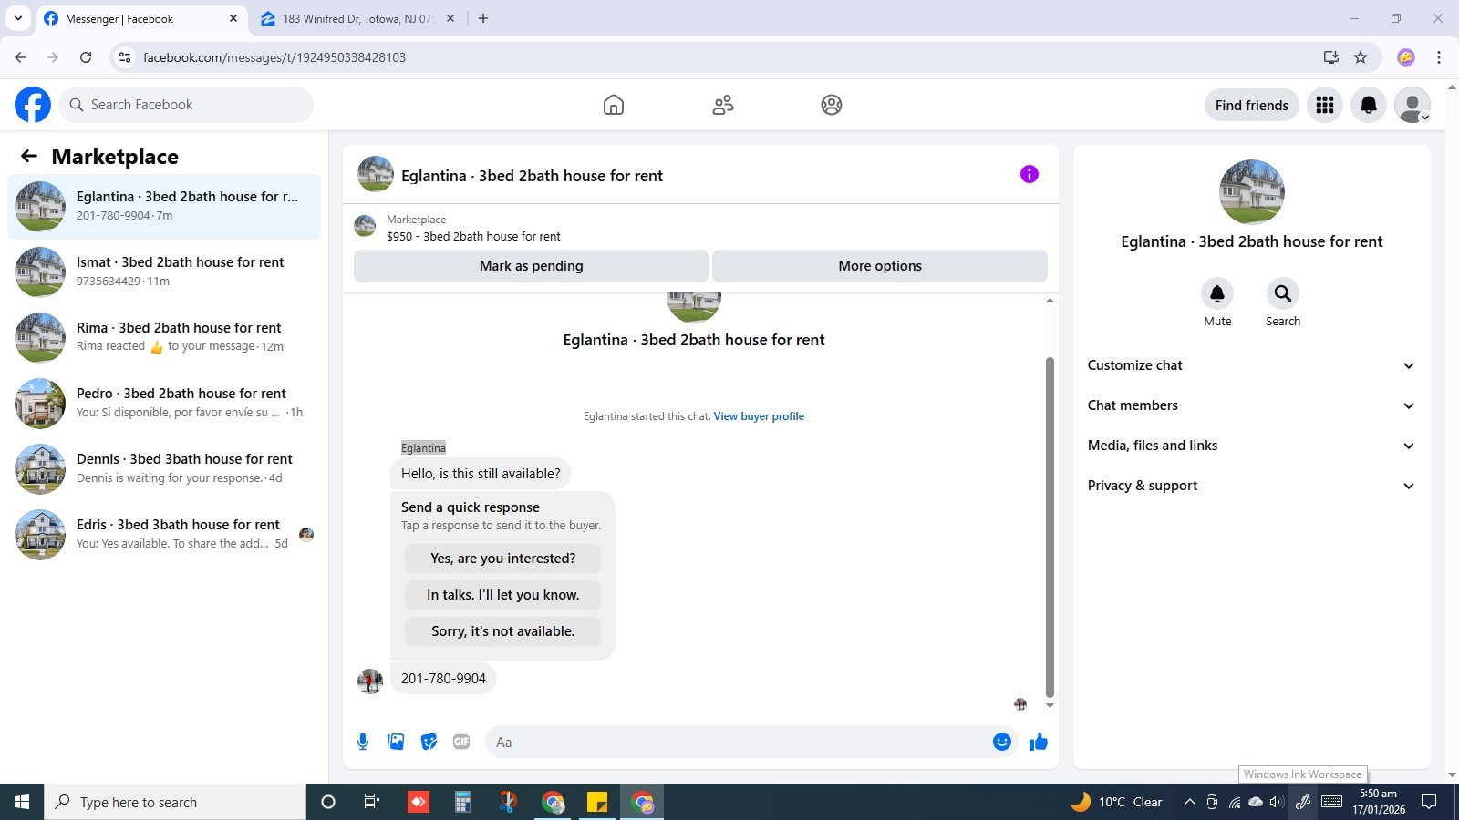Go to the Home feed icon
Viewport: 1459px width, 820px height.
point(614,105)
